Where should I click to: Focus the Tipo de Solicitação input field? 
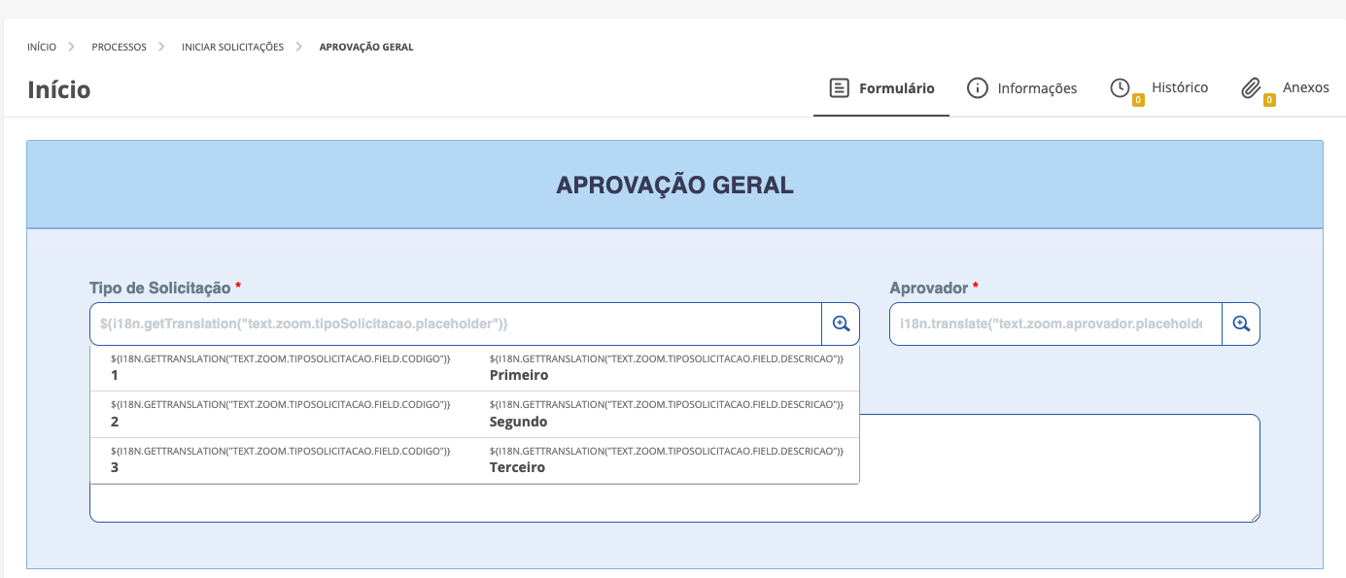click(455, 323)
